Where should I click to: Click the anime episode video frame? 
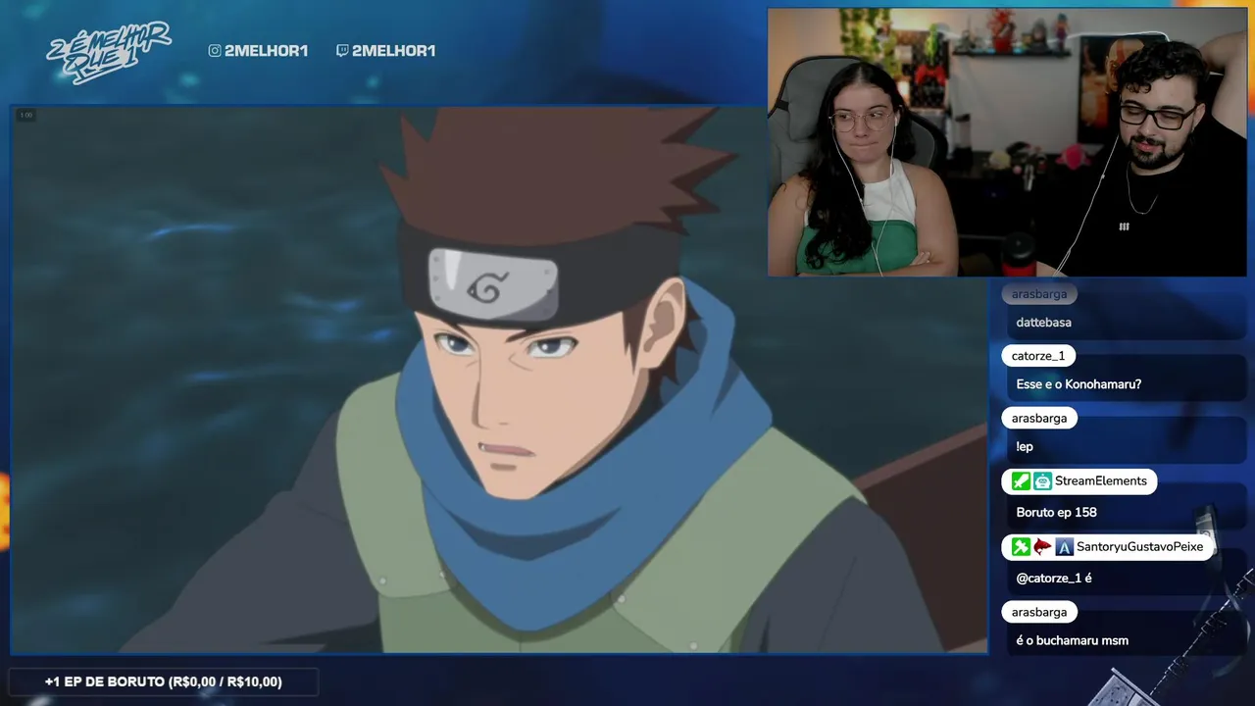(499, 379)
